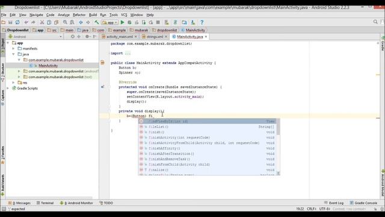Click the dropdownlist breadcrumb folder

(164, 30)
